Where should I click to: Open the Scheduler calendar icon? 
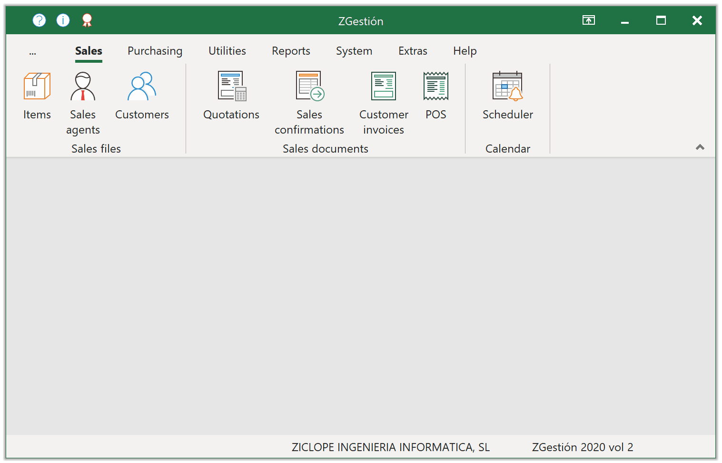(x=507, y=87)
